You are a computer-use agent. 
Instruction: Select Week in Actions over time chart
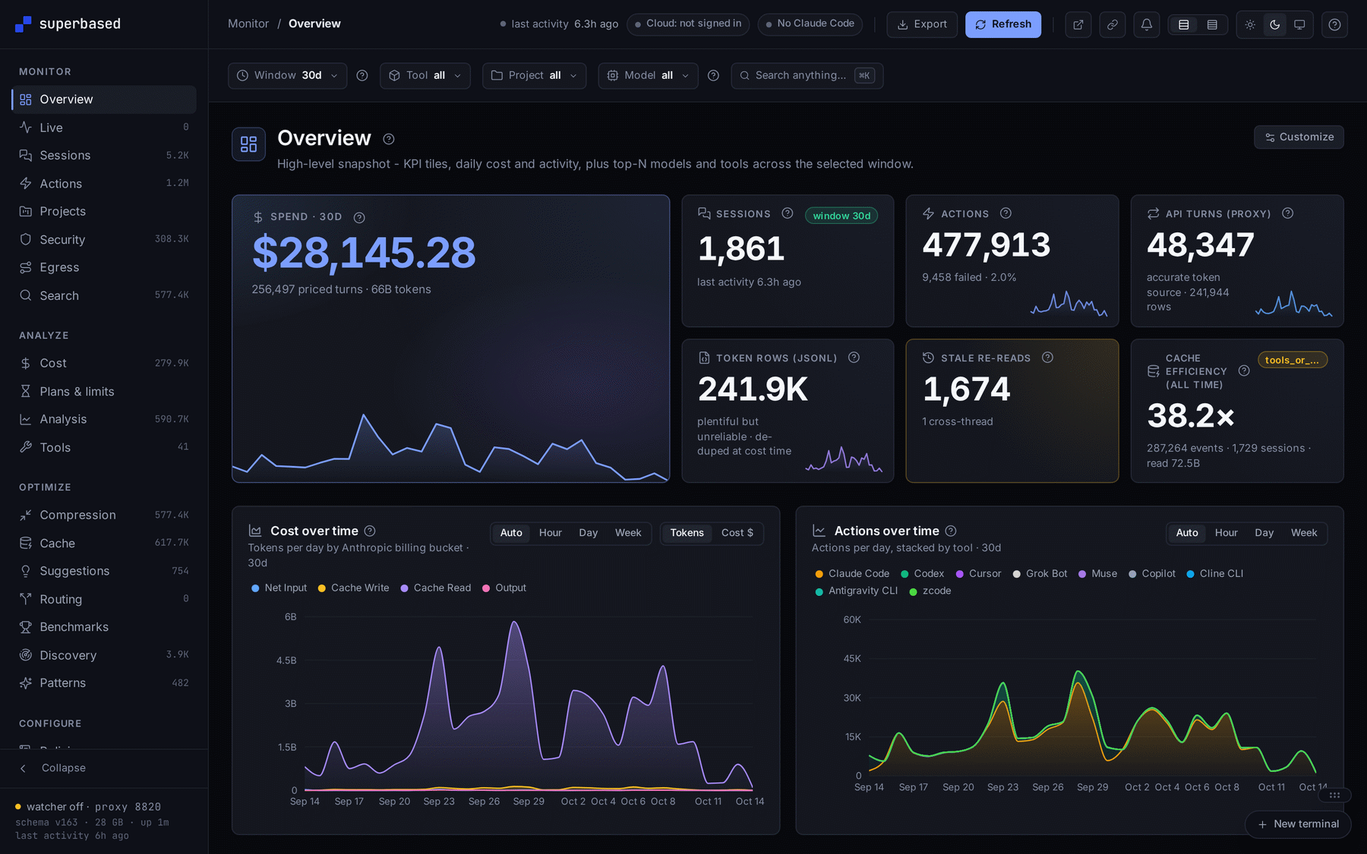point(1304,533)
